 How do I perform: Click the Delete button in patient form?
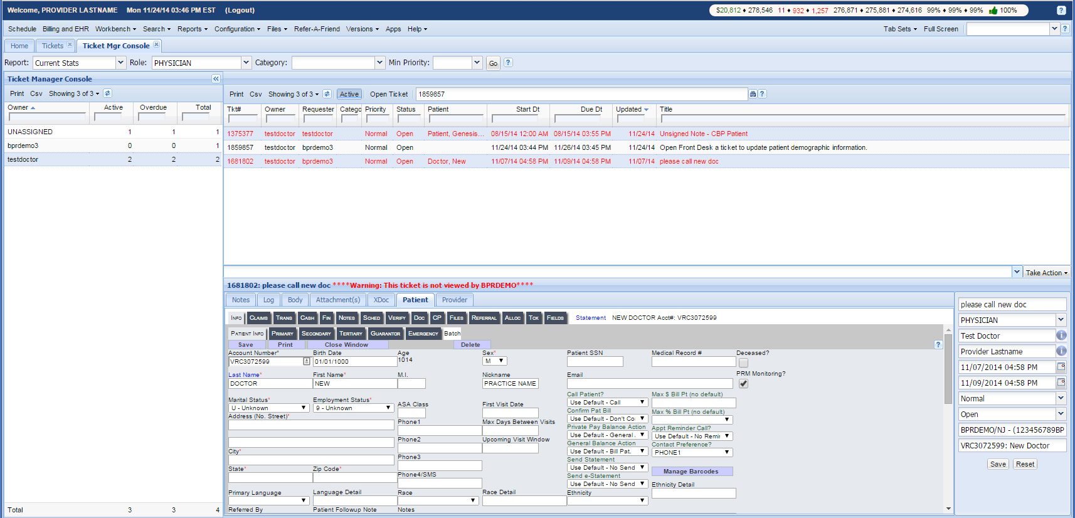(x=470, y=345)
